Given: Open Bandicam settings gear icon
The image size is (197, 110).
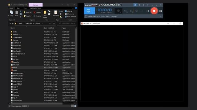Looking at the screenshot, I should click(143, 5).
